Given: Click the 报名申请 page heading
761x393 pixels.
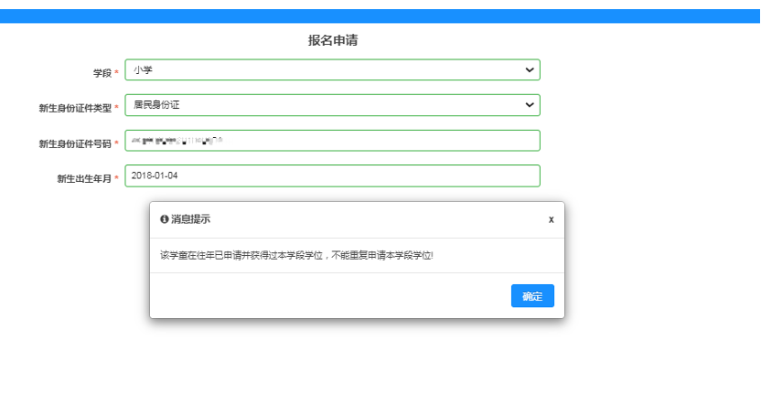Looking at the screenshot, I should point(338,40).
